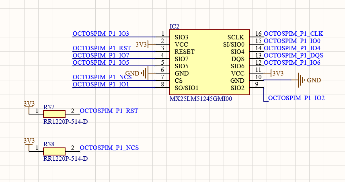The width and height of the screenshot is (345, 182).
Task: Select RR1220P-514-D value under R37
Action: coord(66,122)
